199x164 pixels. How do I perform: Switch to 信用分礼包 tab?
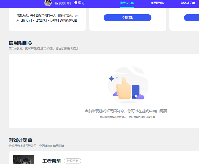pyautogui.click(x=127, y=3)
